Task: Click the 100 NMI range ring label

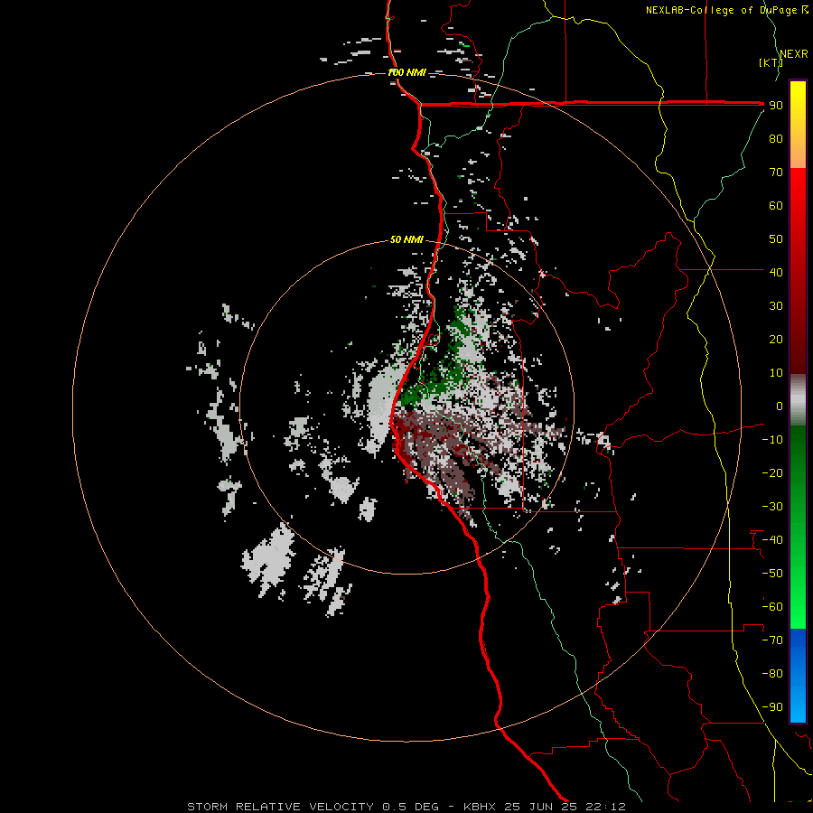Action: [x=407, y=72]
